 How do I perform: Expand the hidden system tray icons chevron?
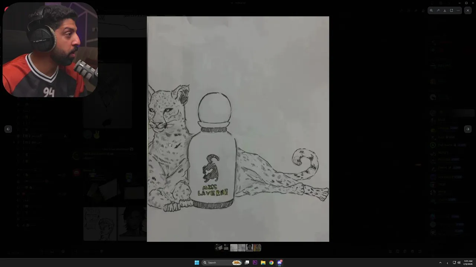440,263
